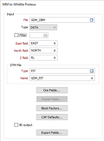Enable the Filter checkbox
The width and height of the screenshot is (104, 141).
[x=16, y=35]
